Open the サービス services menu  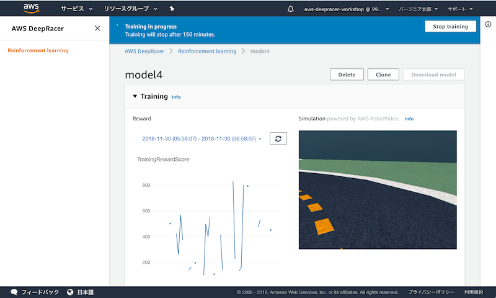pos(76,9)
